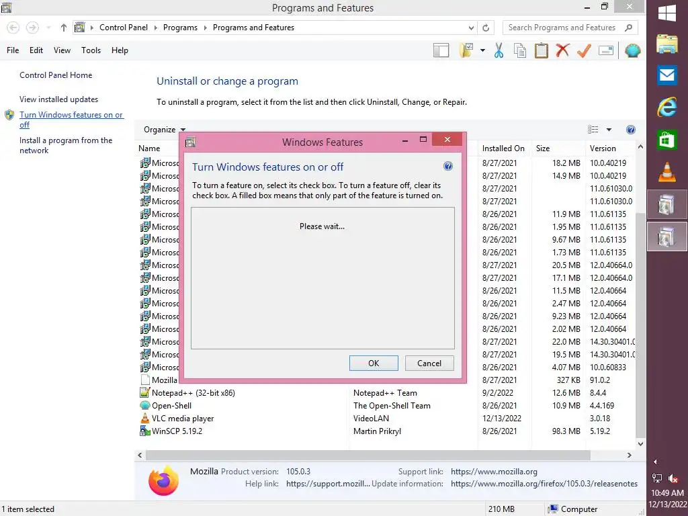Open the Tools menu
Image resolution: width=688 pixels, height=516 pixels.
(x=91, y=50)
